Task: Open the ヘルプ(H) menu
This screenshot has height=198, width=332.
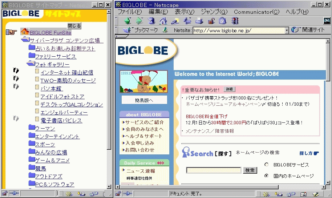Action: 297,12
